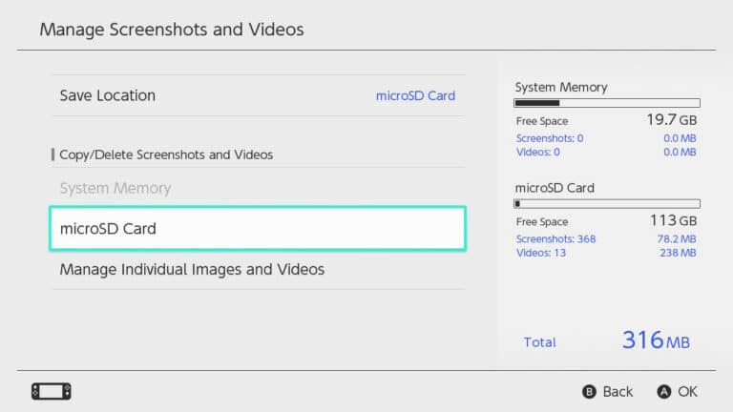Click the Copy/Delete Screenshots and Videos heading
Image resolution: width=733 pixels, height=412 pixels.
coord(166,154)
